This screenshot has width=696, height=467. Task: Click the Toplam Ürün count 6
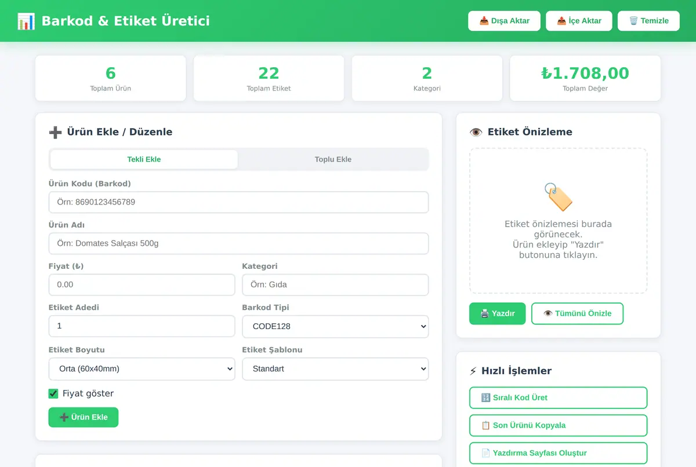(x=111, y=73)
